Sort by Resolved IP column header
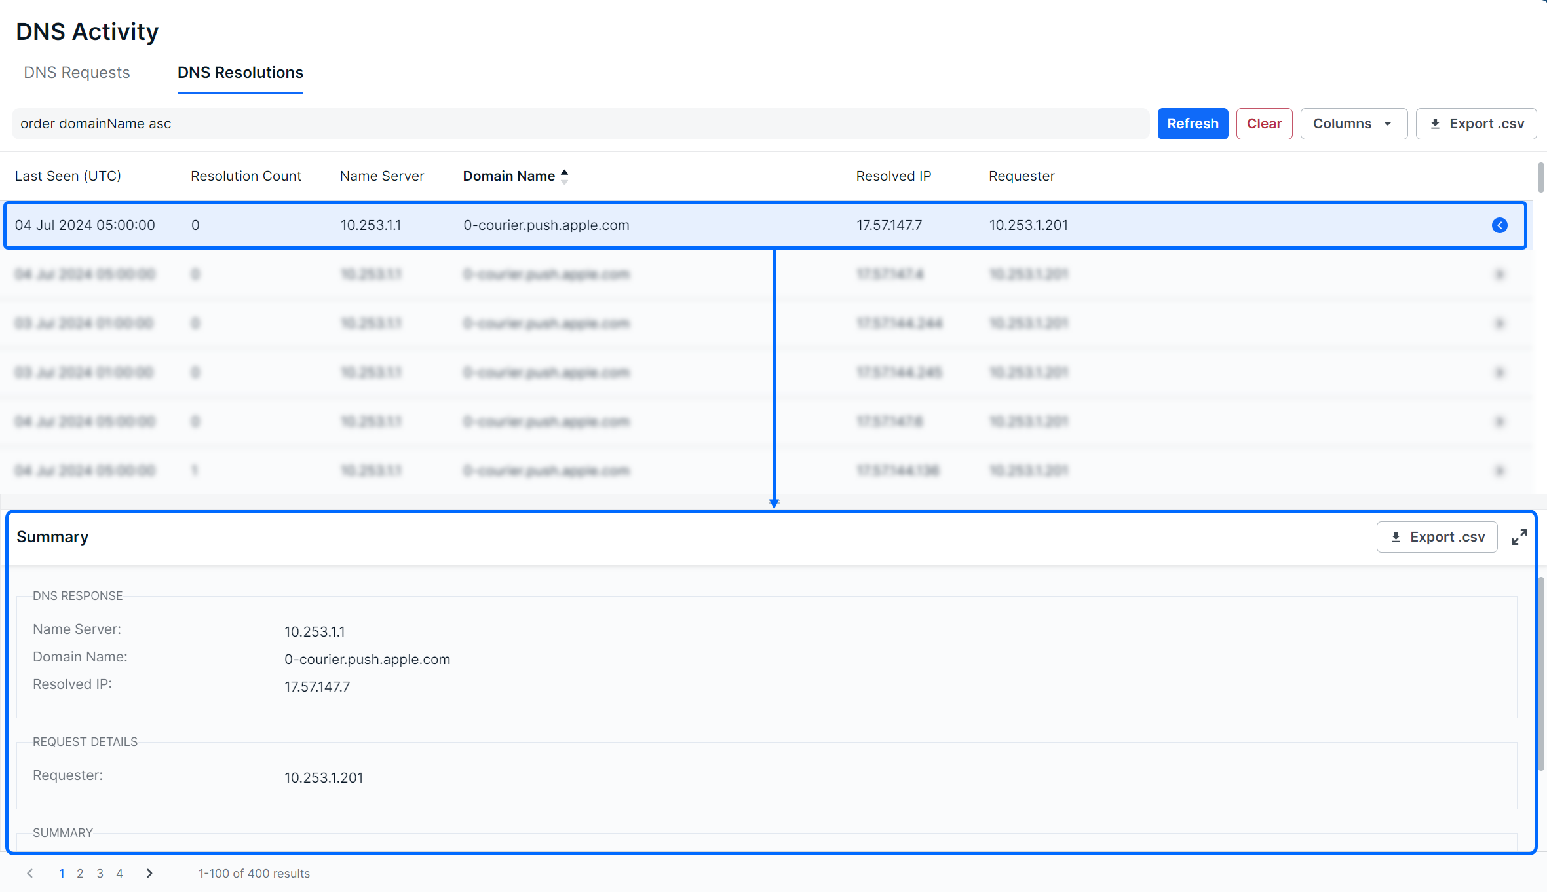Screen dimensions: 1547x892 click(x=893, y=176)
